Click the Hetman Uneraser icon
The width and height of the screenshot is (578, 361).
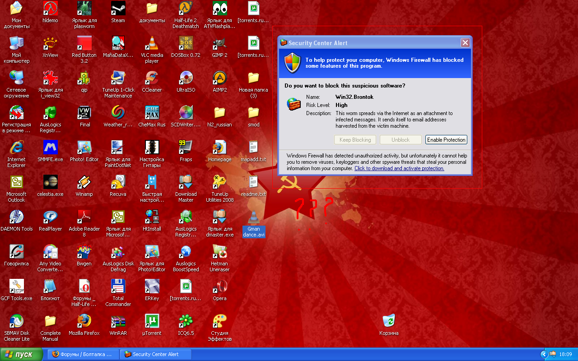(220, 251)
